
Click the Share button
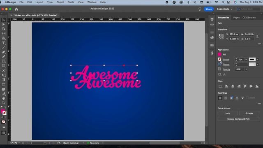tap(208, 9)
